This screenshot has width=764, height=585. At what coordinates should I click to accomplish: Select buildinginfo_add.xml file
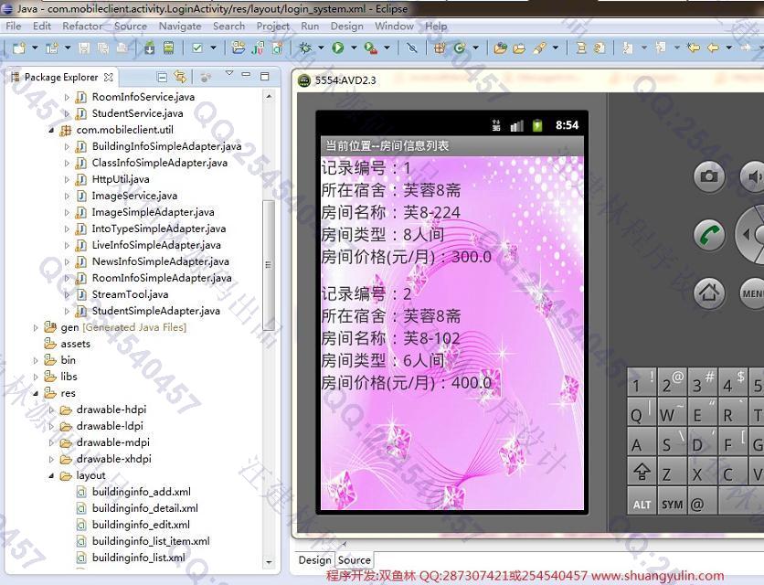click(x=142, y=492)
